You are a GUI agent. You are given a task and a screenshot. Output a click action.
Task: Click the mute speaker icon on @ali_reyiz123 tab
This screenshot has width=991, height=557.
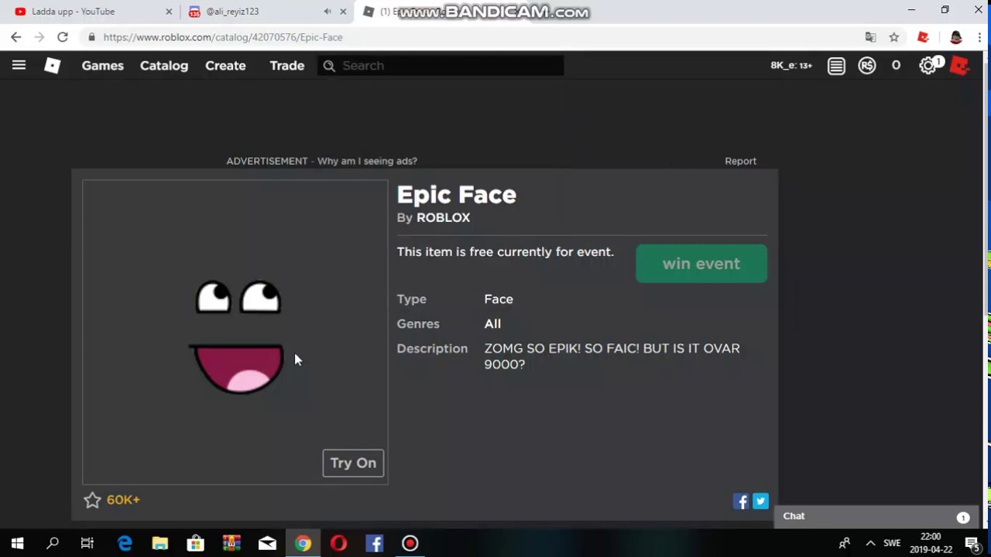(327, 12)
